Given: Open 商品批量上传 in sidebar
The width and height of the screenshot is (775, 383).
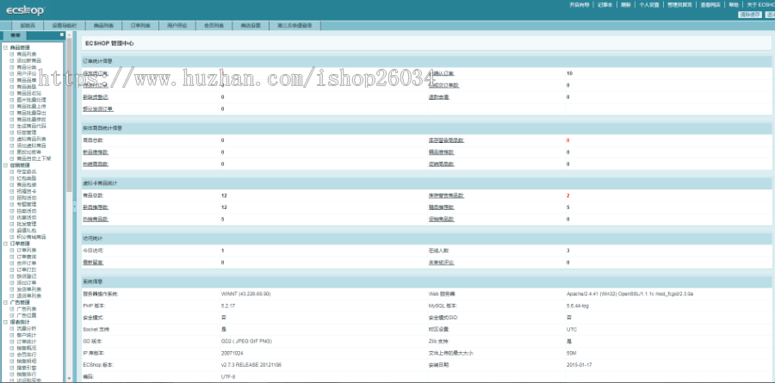Looking at the screenshot, I should pyautogui.click(x=31, y=106).
